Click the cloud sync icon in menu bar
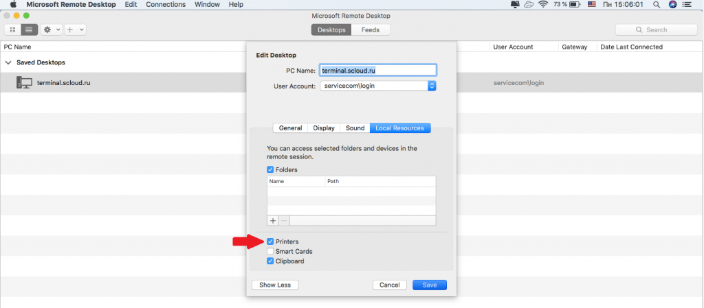The height and width of the screenshot is (308, 704). point(529,5)
